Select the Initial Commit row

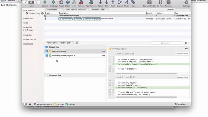point(118,19)
